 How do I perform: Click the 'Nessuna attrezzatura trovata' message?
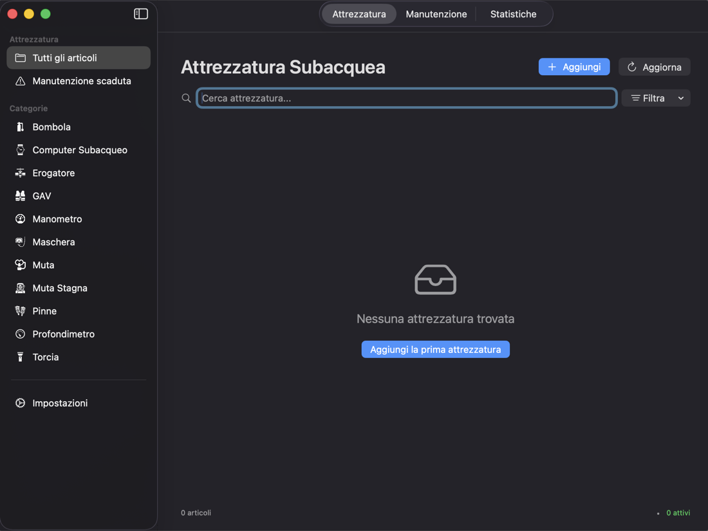(x=436, y=319)
